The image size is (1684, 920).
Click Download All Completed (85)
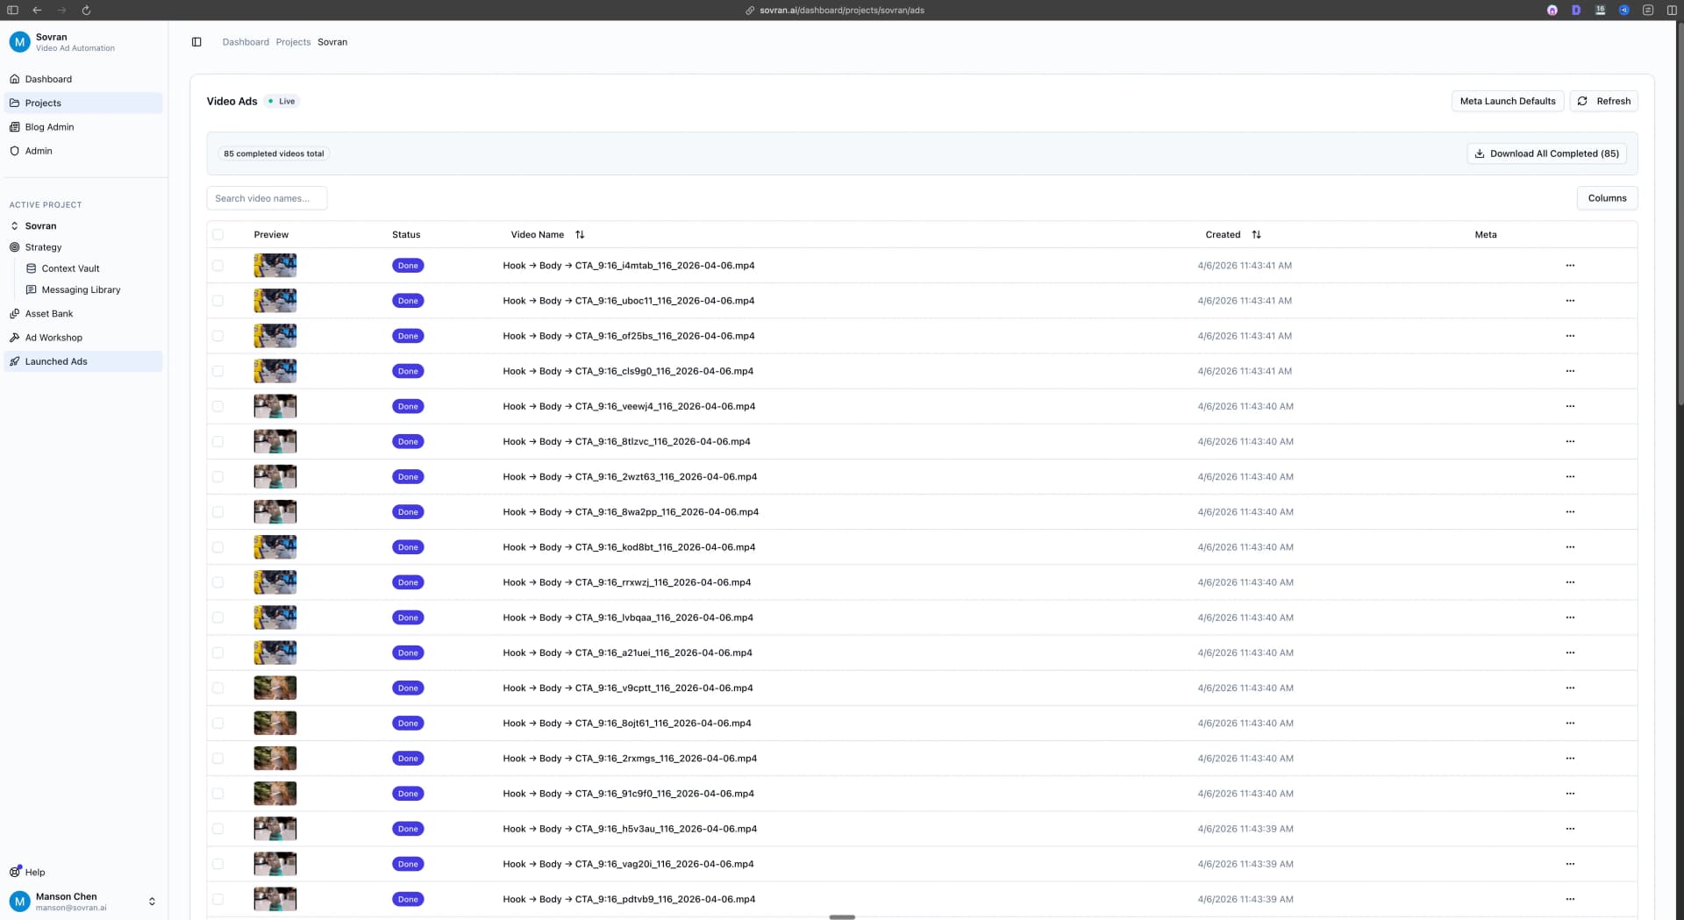(x=1546, y=153)
